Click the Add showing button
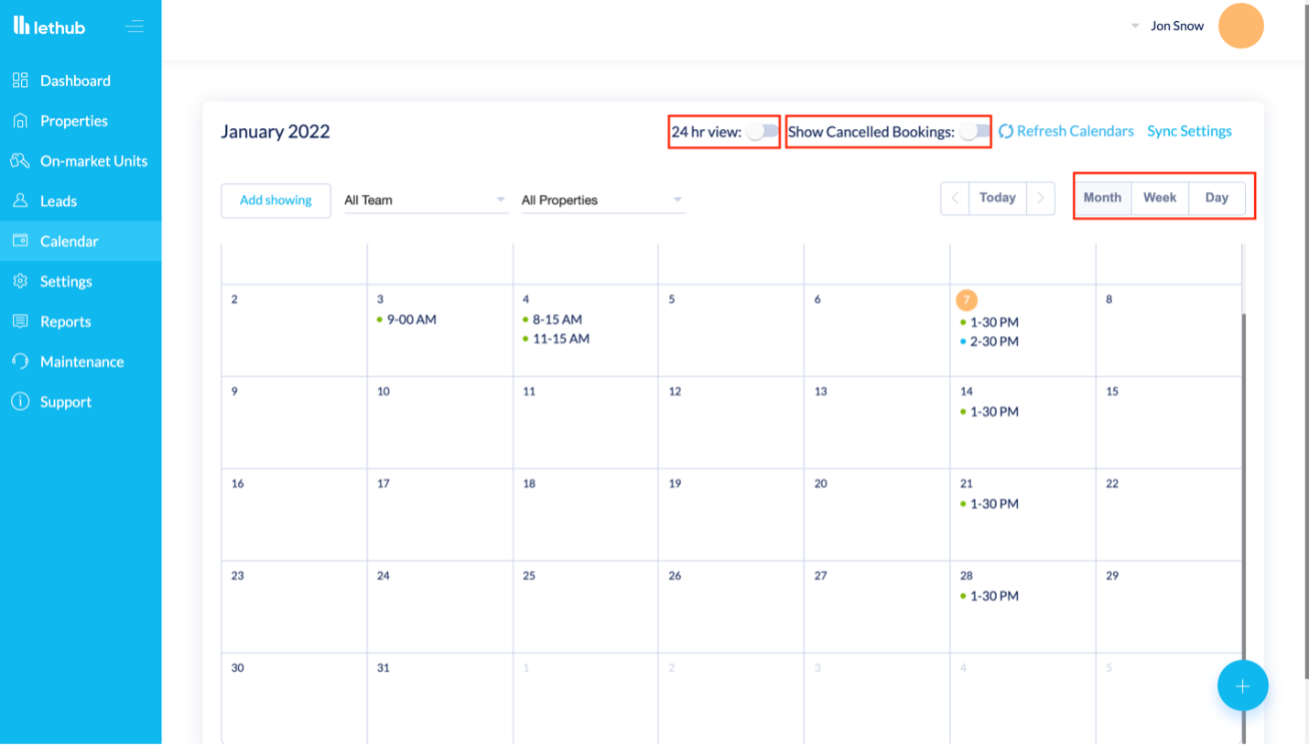1309x746 pixels. coord(276,200)
